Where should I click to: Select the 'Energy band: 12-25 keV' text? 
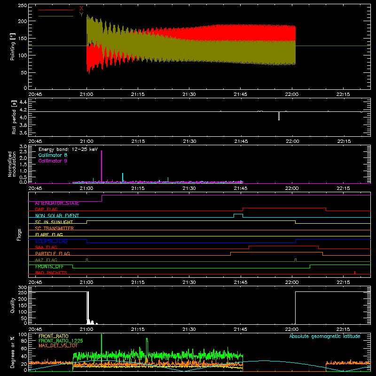68,149
